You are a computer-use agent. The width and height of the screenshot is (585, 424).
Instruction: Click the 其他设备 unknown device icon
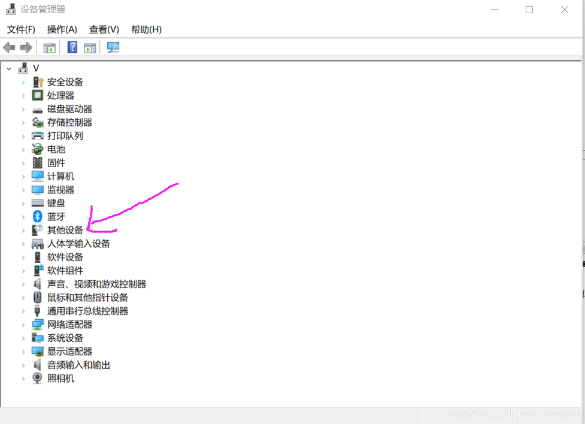coord(37,230)
